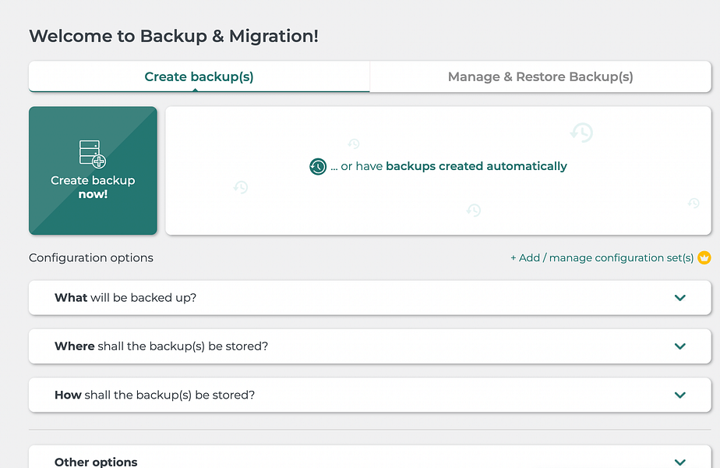
Task: Switch to the Manage & Restore Backup(s) tab
Action: [539, 76]
